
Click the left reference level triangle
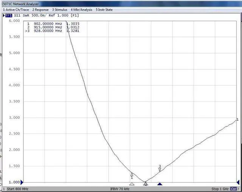pos(22,182)
